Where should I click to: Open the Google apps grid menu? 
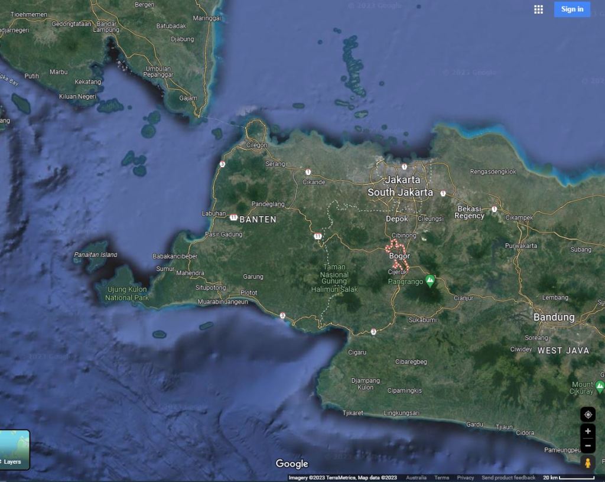coord(538,9)
